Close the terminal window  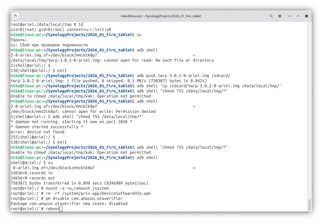coord(306,16)
